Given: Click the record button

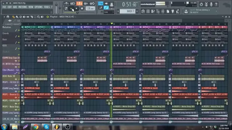Looking at the screenshot, I should coord(82,9).
